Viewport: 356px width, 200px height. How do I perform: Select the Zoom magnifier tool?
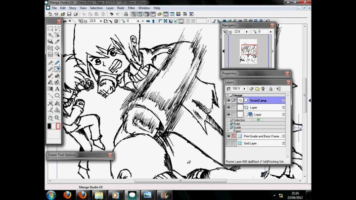pyautogui.click(x=57, y=118)
